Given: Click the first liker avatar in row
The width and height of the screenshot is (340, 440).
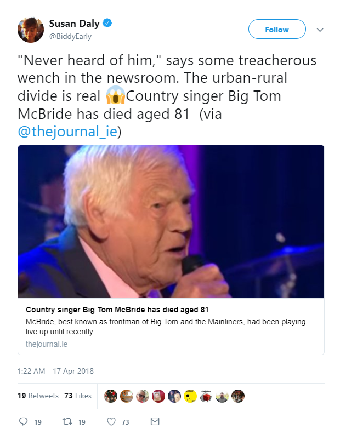Looking at the screenshot, I should [x=111, y=396].
